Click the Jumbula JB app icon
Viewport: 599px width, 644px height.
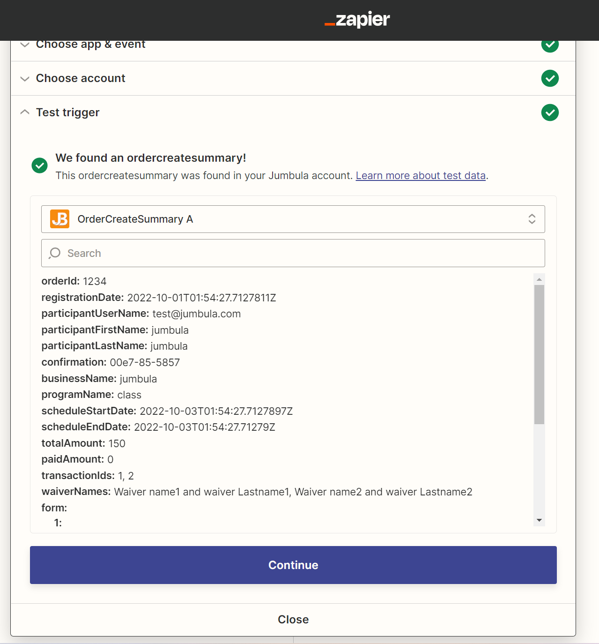pos(60,219)
